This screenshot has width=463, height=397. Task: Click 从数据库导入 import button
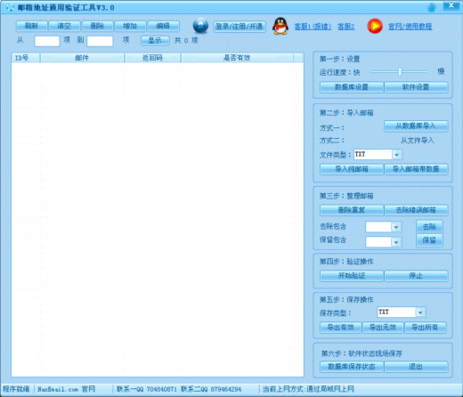tap(416, 126)
